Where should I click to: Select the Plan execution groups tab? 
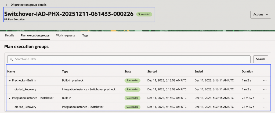tap(35, 35)
